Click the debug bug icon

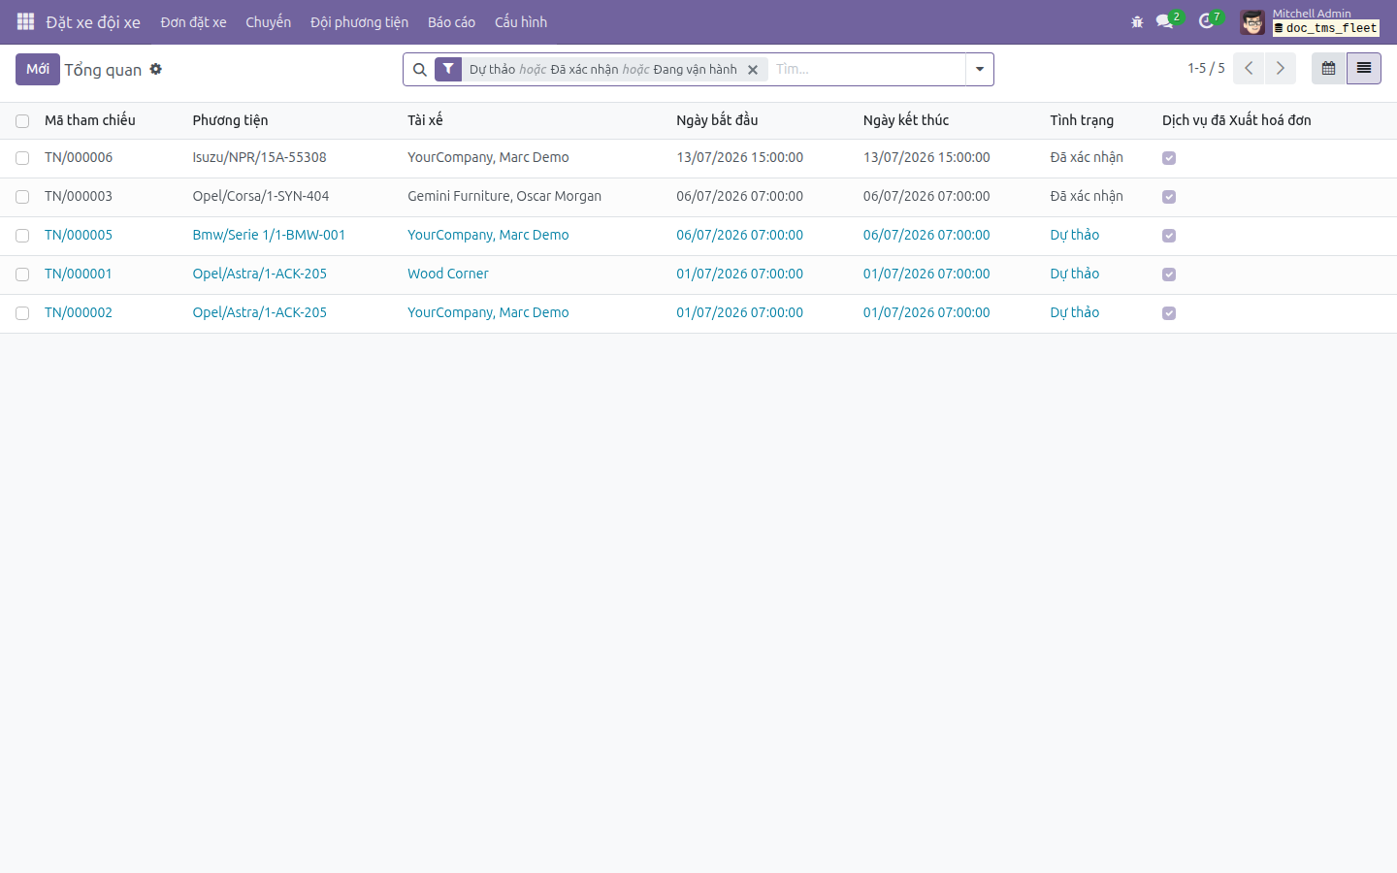1137,21
